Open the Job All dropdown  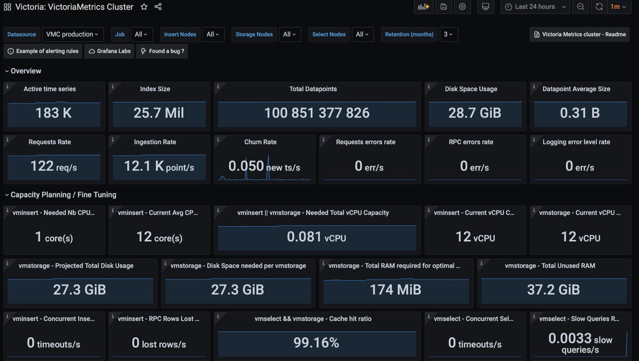[142, 34]
